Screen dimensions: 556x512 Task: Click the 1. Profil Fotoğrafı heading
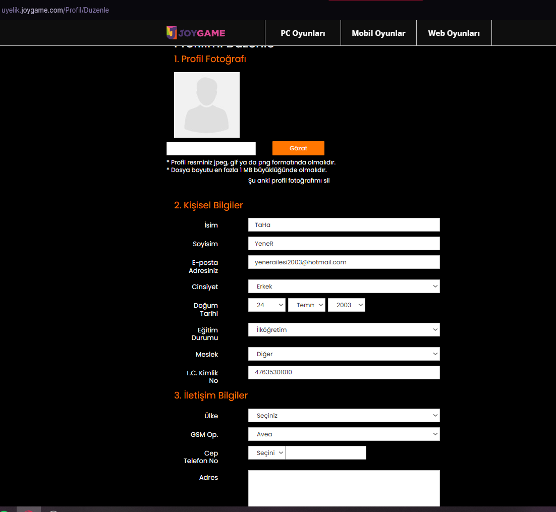[210, 59]
